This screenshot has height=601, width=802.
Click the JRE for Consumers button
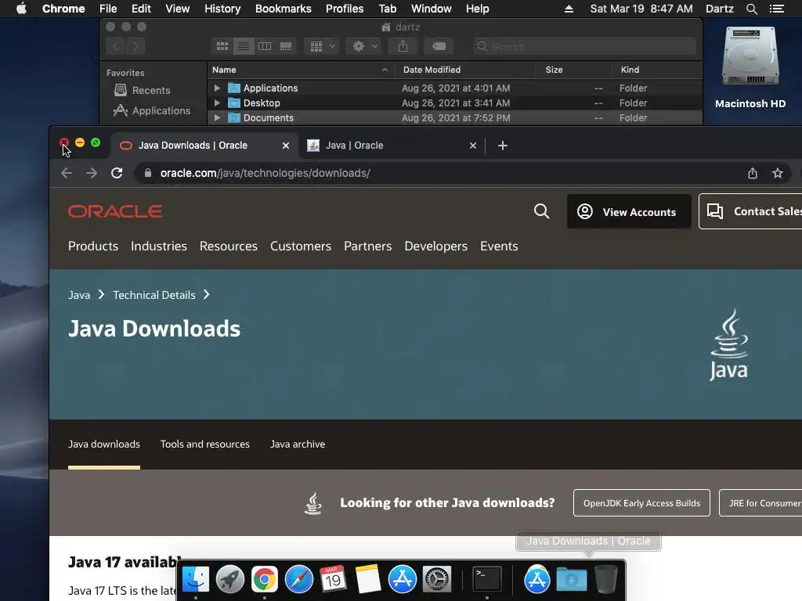[x=760, y=503]
